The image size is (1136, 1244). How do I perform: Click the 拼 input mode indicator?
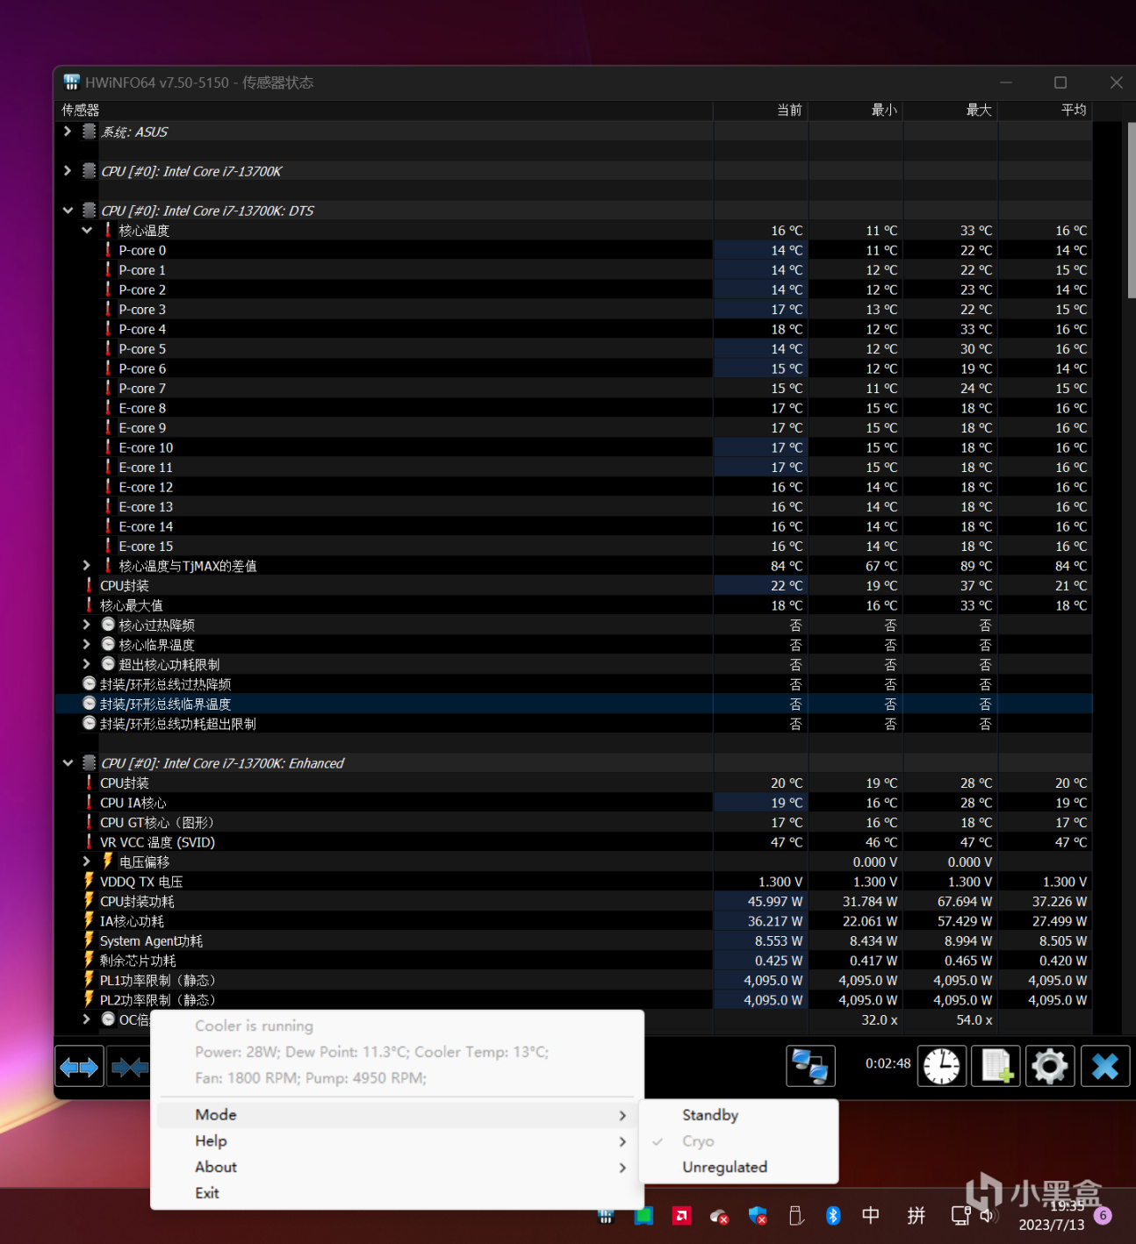pos(917,1215)
